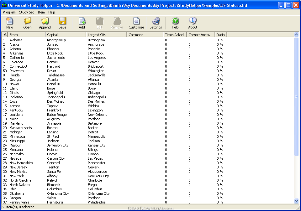The width and height of the screenshot is (301, 211).
Task: Click Omaha in Largest City column
Action: pos(93,154)
